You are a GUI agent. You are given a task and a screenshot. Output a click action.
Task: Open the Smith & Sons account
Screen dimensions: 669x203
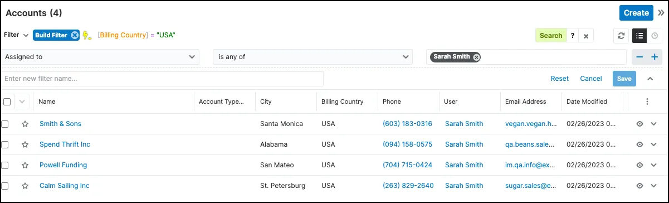pos(60,124)
